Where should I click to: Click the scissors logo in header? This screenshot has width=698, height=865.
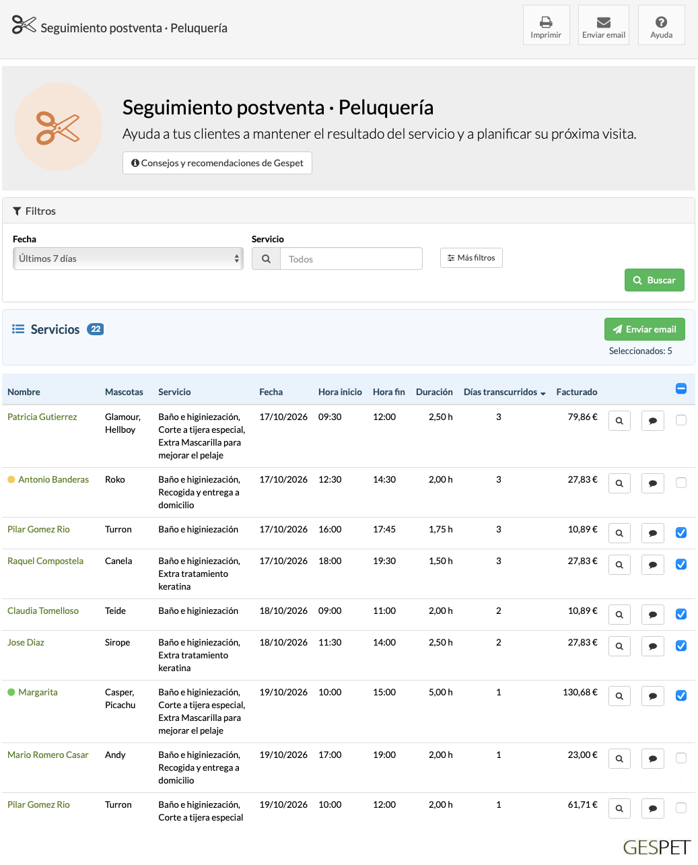point(24,26)
